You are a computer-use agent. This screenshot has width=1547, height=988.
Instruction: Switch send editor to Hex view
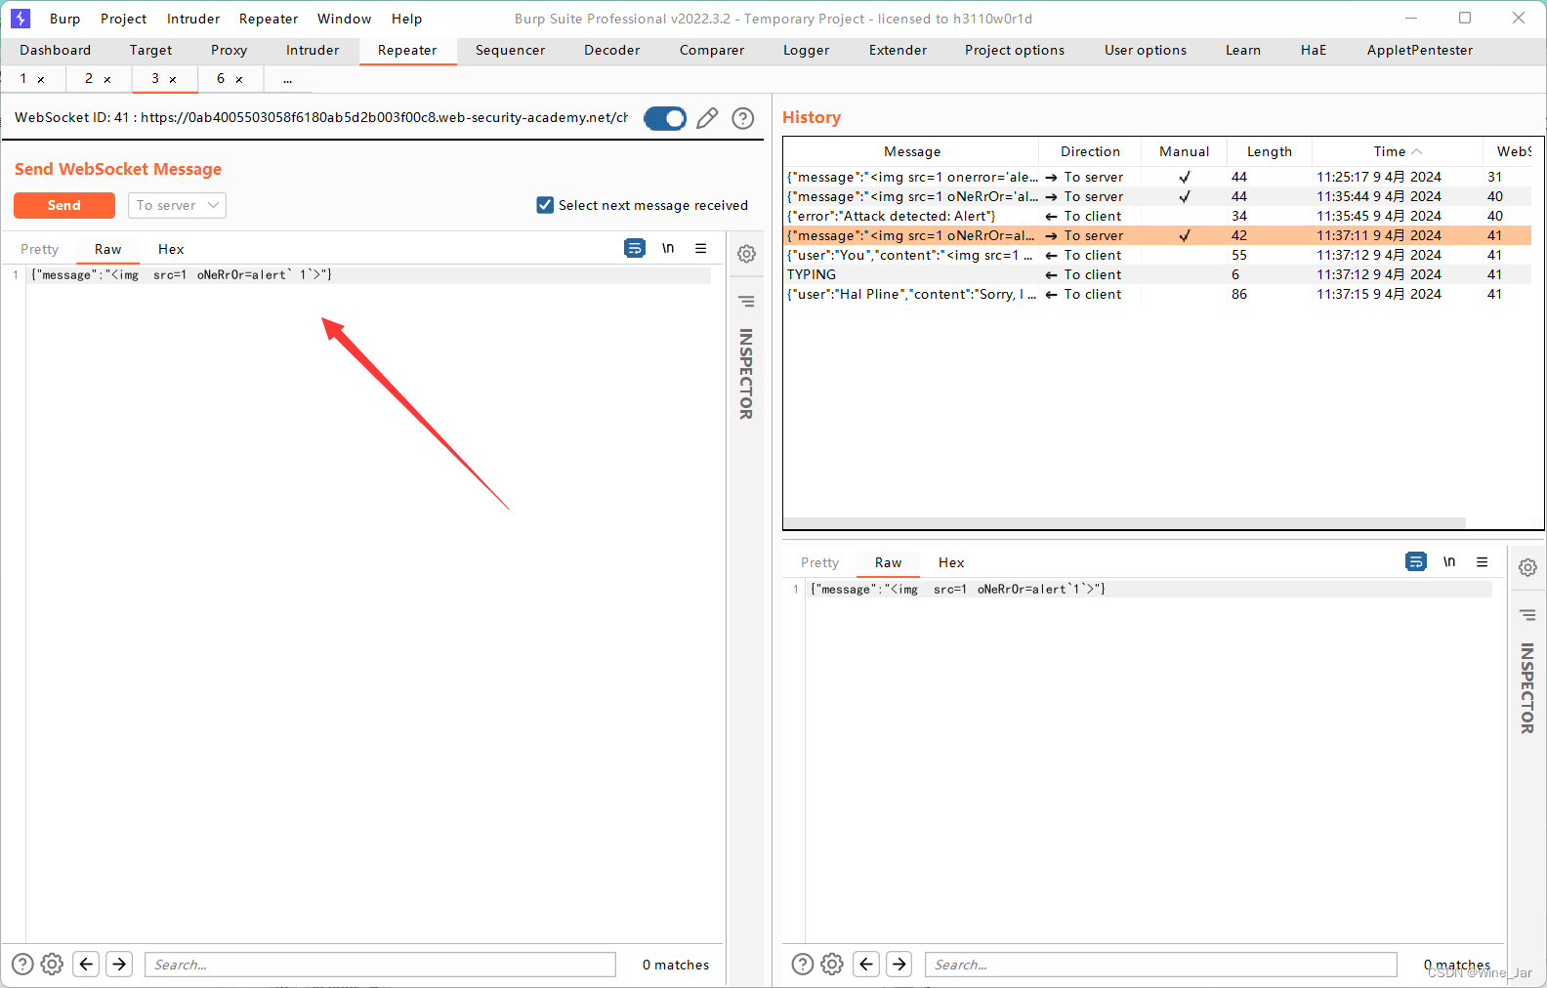point(171,249)
